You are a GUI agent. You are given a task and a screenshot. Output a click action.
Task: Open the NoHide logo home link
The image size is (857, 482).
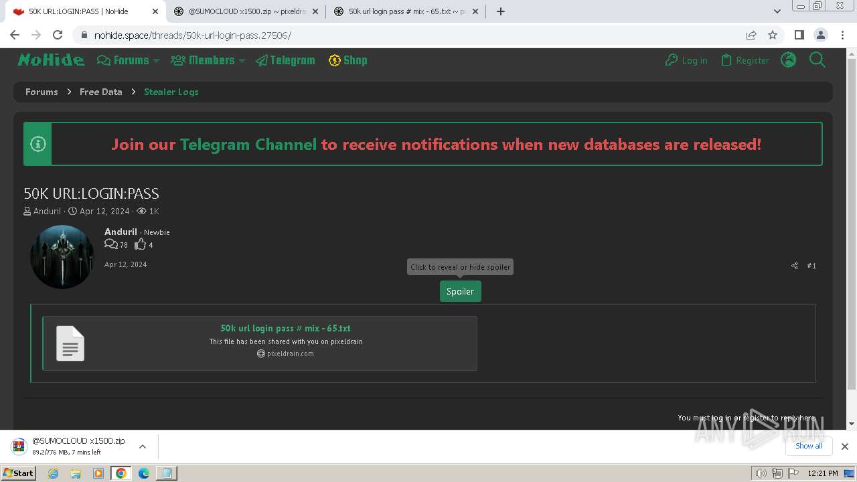[x=51, y=60]
